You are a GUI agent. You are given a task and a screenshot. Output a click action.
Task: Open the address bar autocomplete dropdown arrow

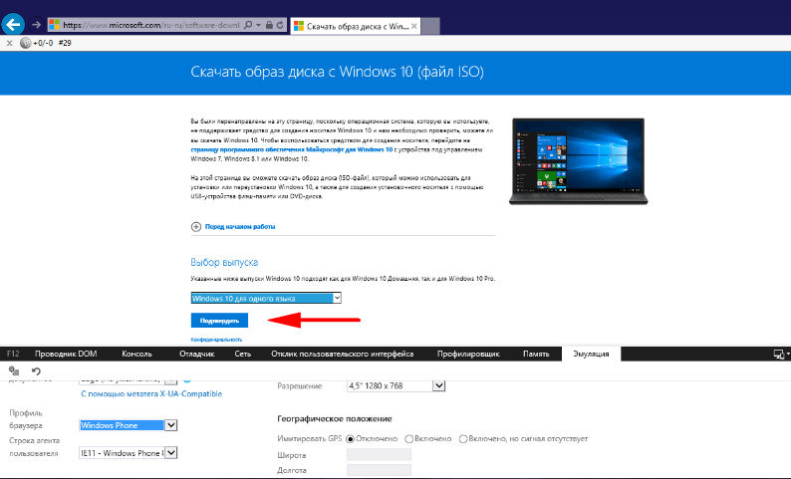[x=259, y=25]
